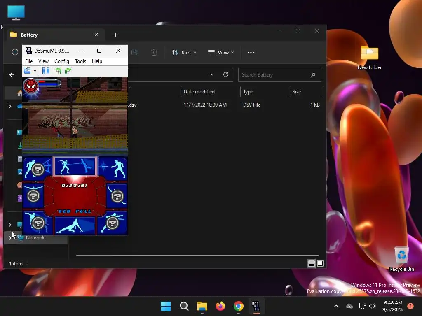Sort by the Date modified column header
The image size is (422, 316).
[x=199, y=92]
